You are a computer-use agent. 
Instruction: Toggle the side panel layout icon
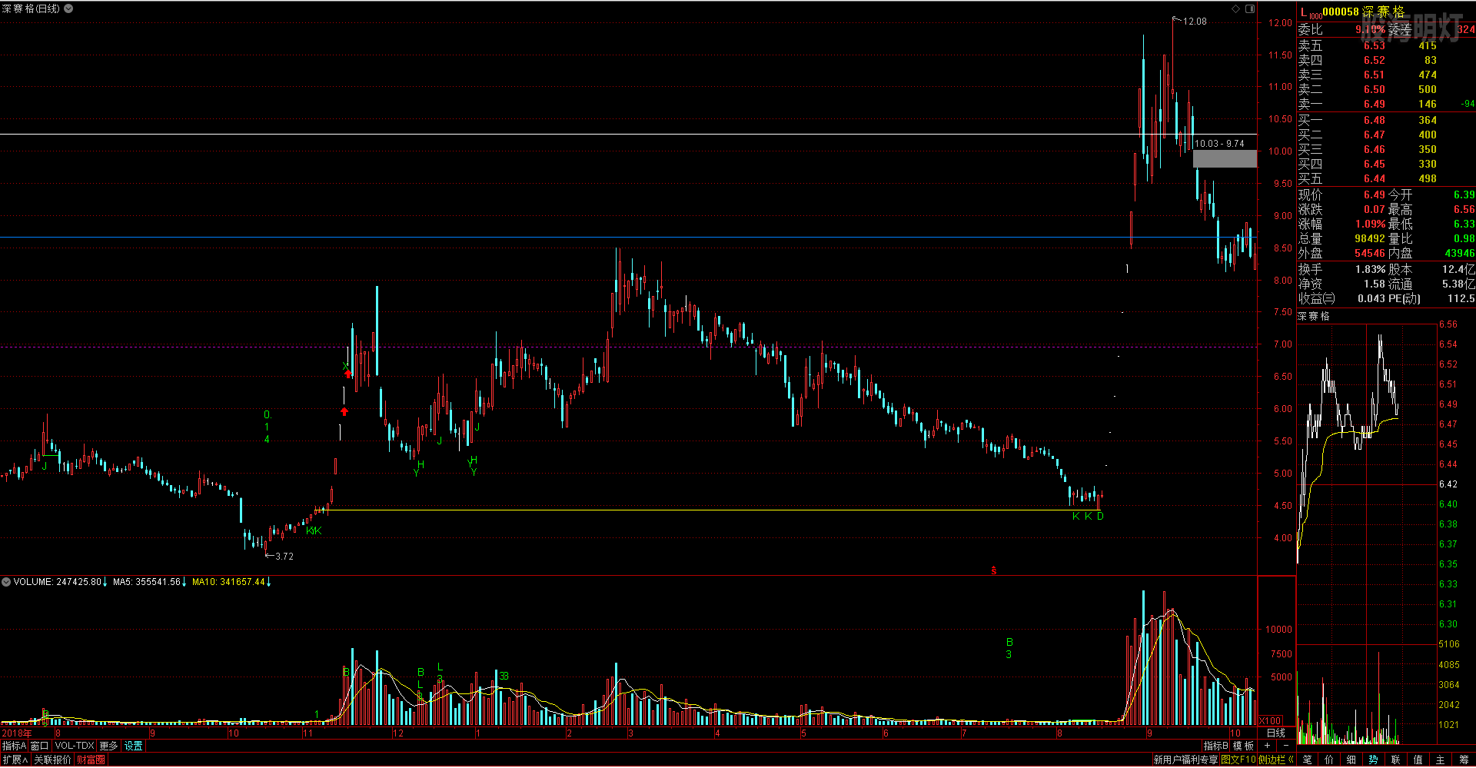pos(1250,8)
